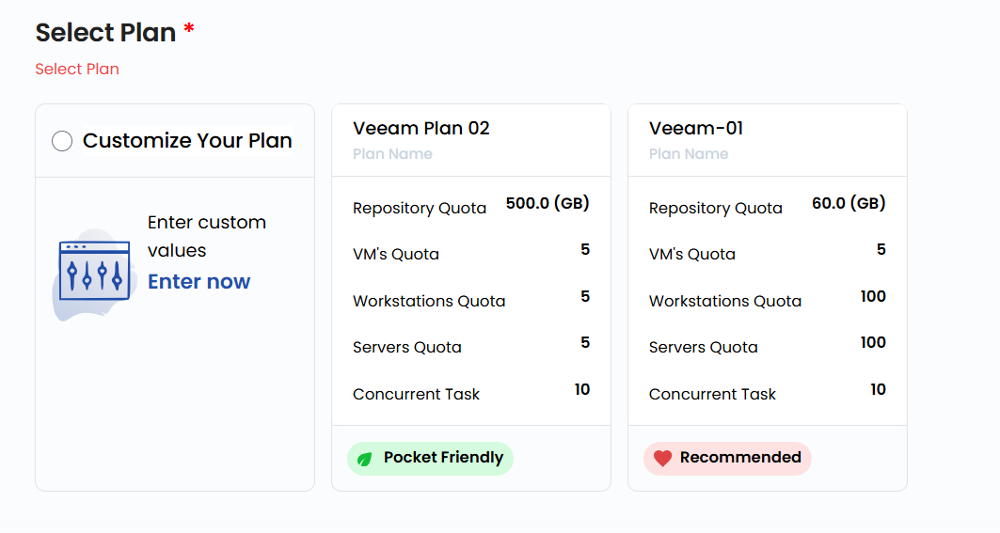Choose the Veeam-01 plan title
The width and height of the screenshot is (1000, 533).
point(696,129)
